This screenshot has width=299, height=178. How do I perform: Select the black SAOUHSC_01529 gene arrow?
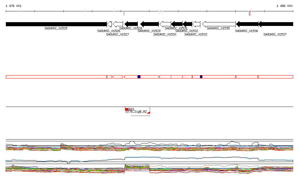pyautogui.click(x=149, y=24)
